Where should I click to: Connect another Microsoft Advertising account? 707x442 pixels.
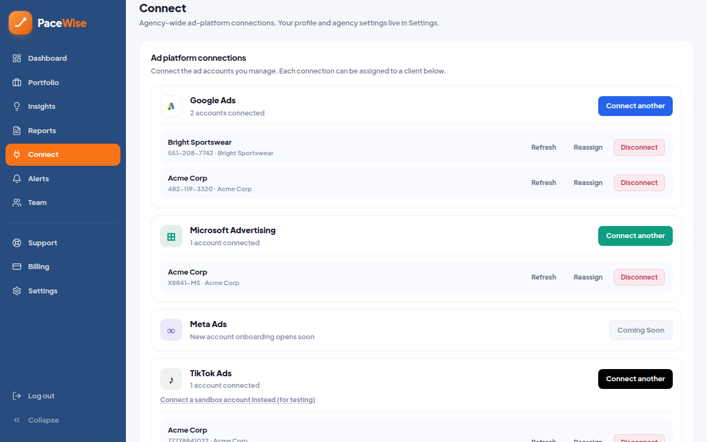[635, 236]
